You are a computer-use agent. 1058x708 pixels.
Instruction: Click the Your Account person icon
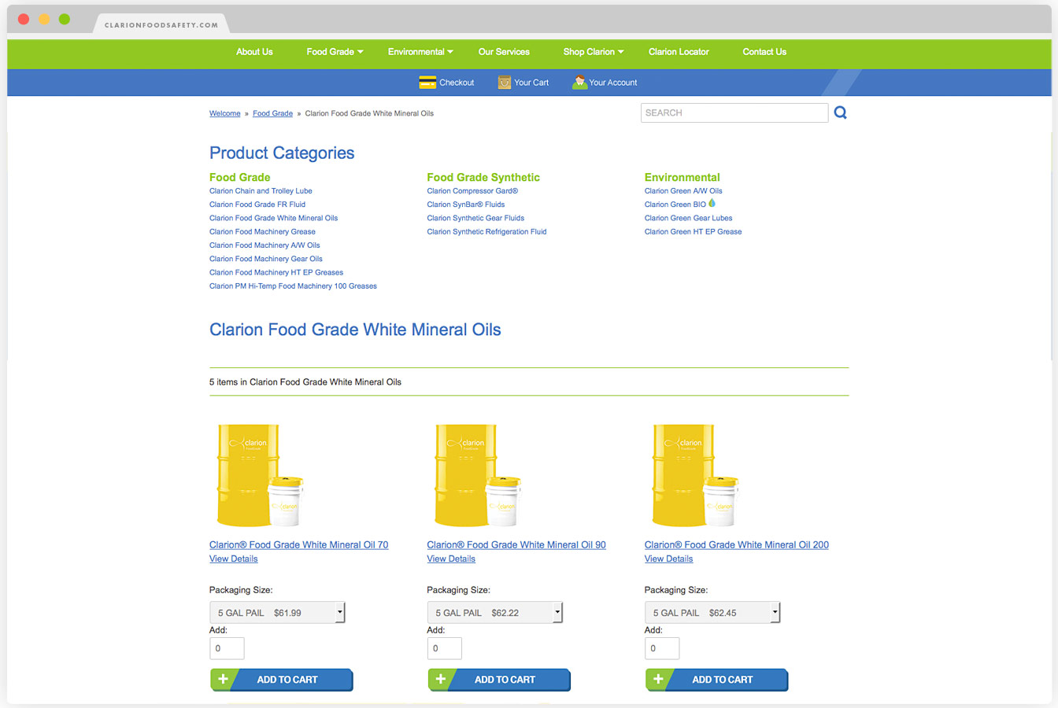tap(579, 83)
